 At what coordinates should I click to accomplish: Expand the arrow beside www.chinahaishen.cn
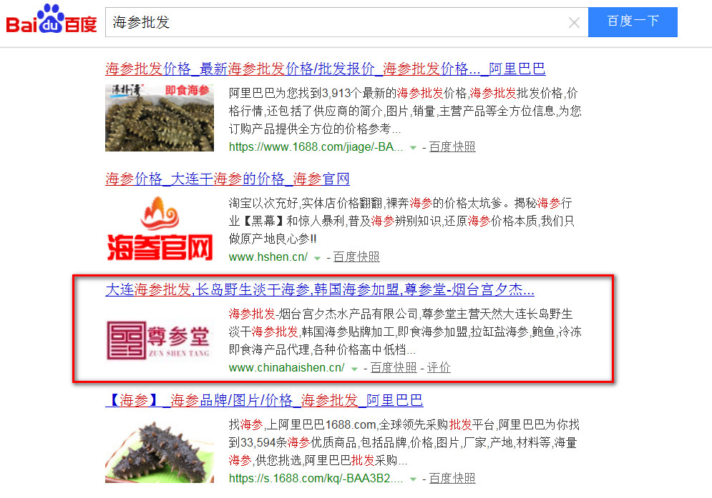tap(353, 367)
